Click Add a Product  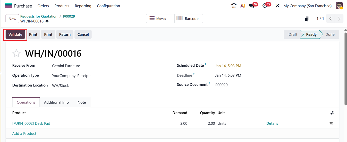(x=24, y=134)
